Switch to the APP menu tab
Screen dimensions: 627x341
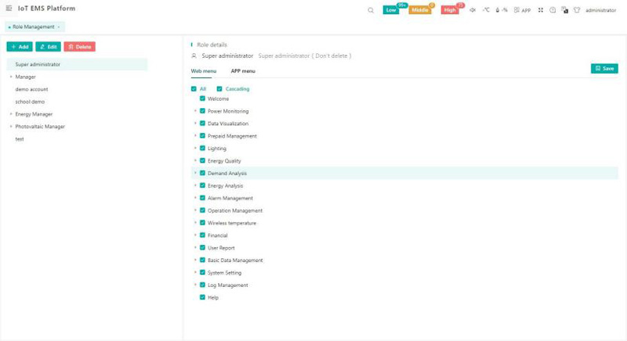[243, 71]
